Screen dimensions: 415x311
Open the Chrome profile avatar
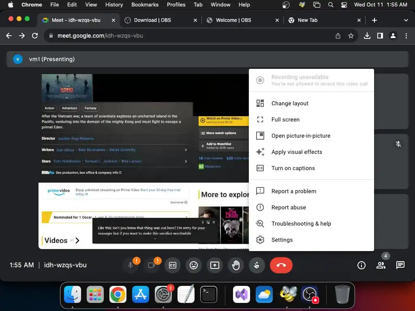tap(393, 36)
